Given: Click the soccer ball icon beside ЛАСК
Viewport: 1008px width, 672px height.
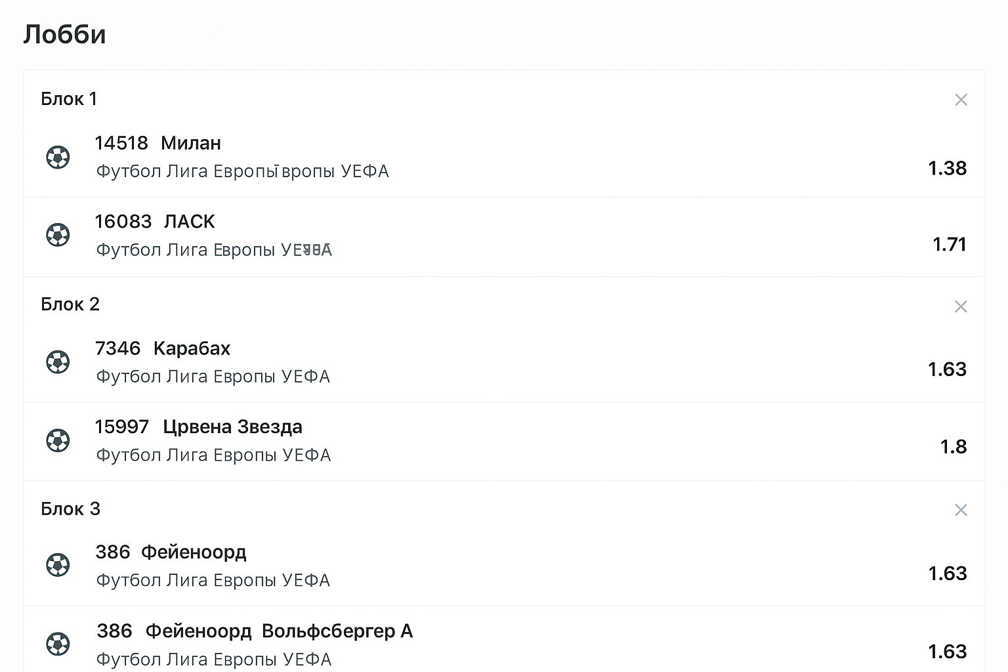Looking at the screenshot, I should pyautogui.click(x=58, y=235).
